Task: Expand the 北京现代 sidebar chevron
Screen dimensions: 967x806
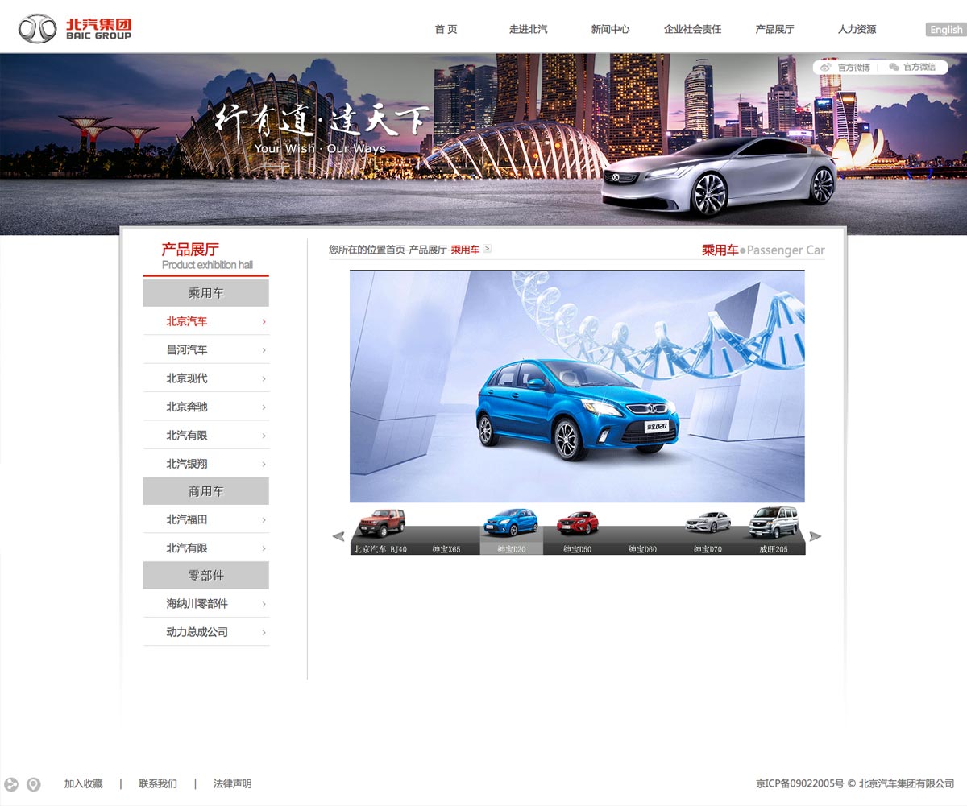Action: 264,378
